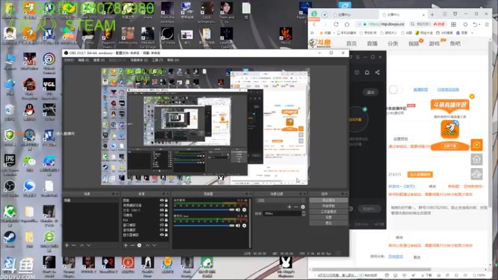Click browser back arrow
This screenshot has width=498, height=280.
coord(314,24)
